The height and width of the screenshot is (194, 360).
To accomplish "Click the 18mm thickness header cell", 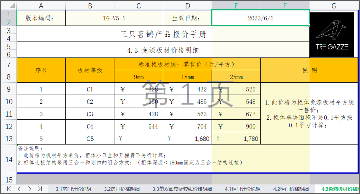I will coord(187,77).
